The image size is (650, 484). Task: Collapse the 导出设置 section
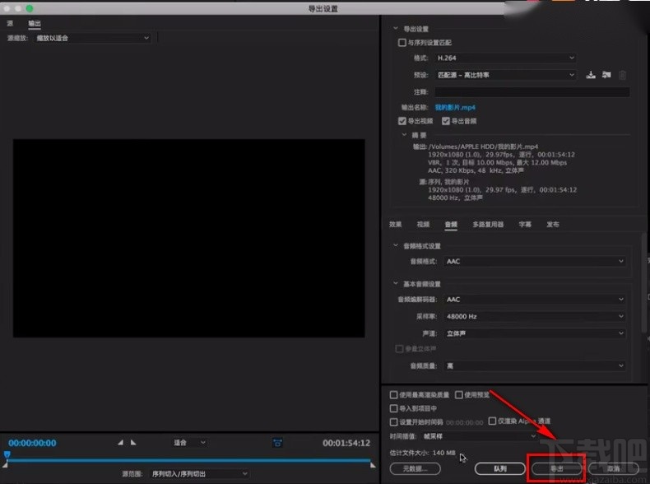396,29
